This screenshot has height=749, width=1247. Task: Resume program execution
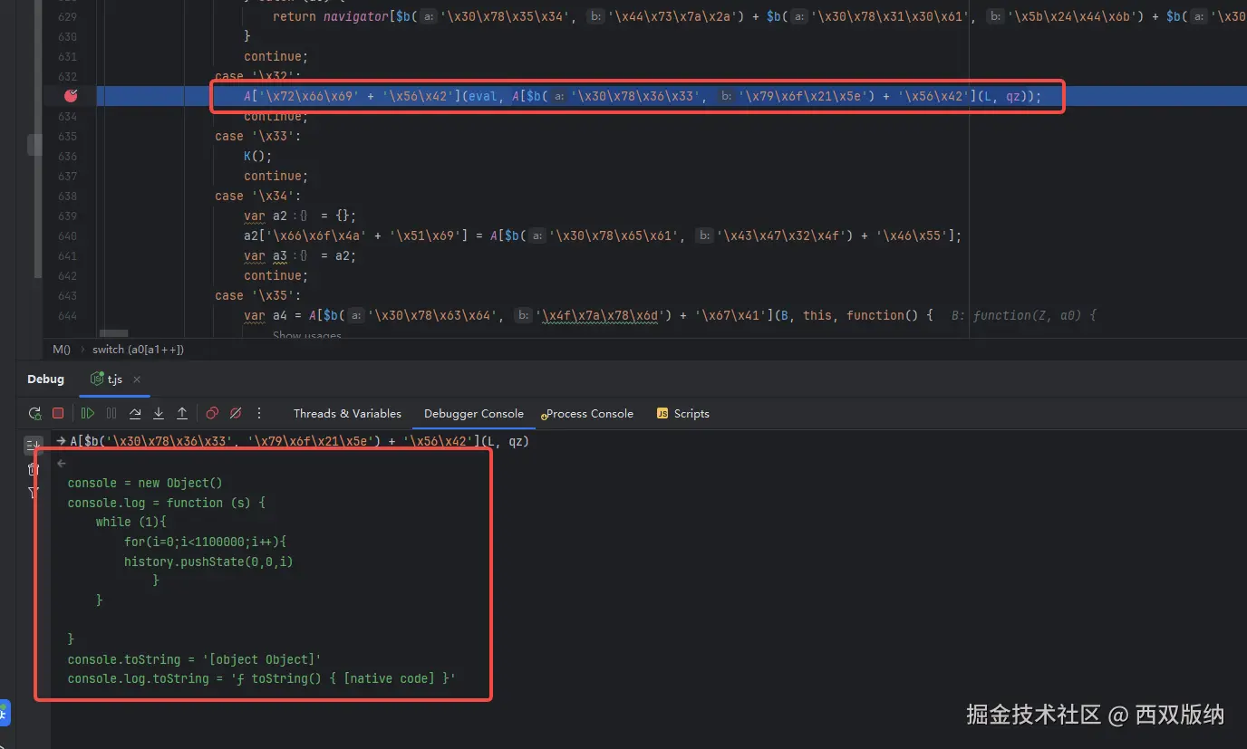88,413
